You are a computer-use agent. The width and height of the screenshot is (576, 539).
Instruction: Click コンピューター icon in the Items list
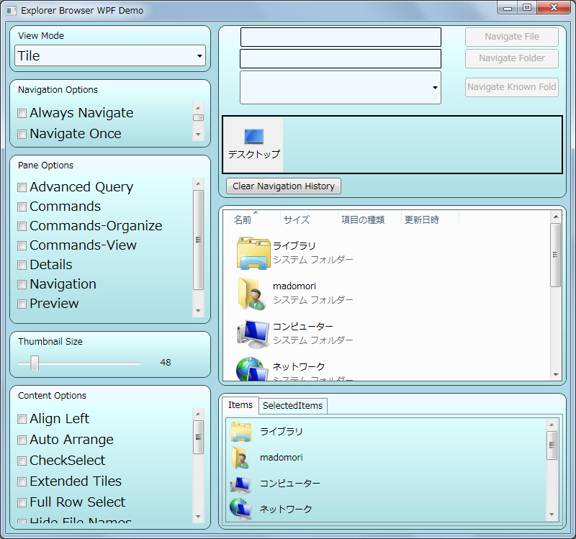[x=241, y=484]
